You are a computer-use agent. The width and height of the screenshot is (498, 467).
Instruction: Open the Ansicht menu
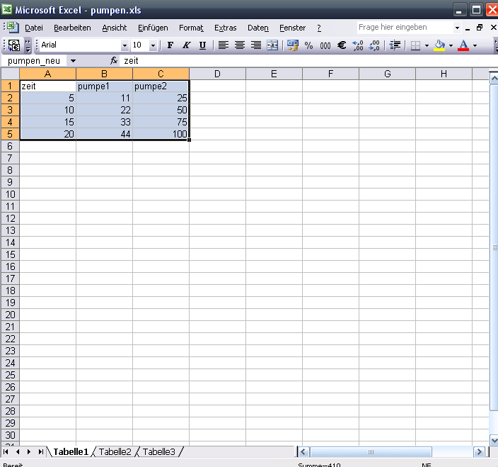(x=115, y=28)
